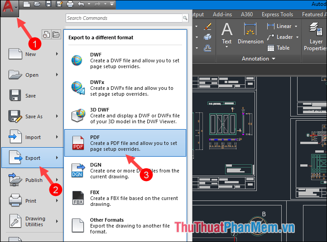Open the A360 ribbon tab
The width and height of the screenshot is (327, 242).
247,14
